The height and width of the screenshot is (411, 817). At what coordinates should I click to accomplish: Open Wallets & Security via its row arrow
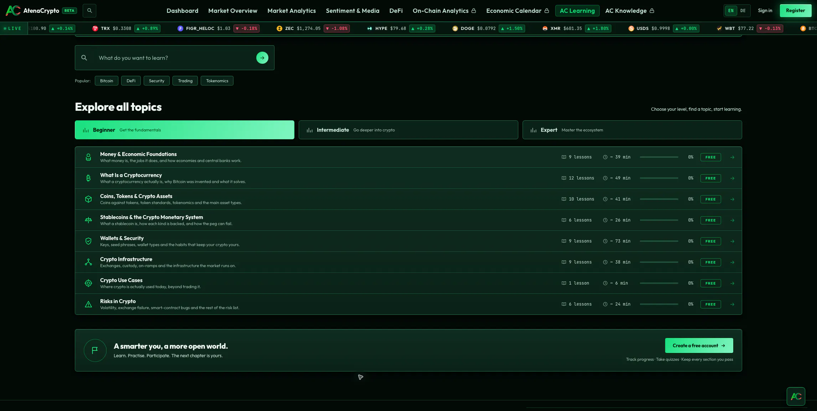[x=732, y=241]
